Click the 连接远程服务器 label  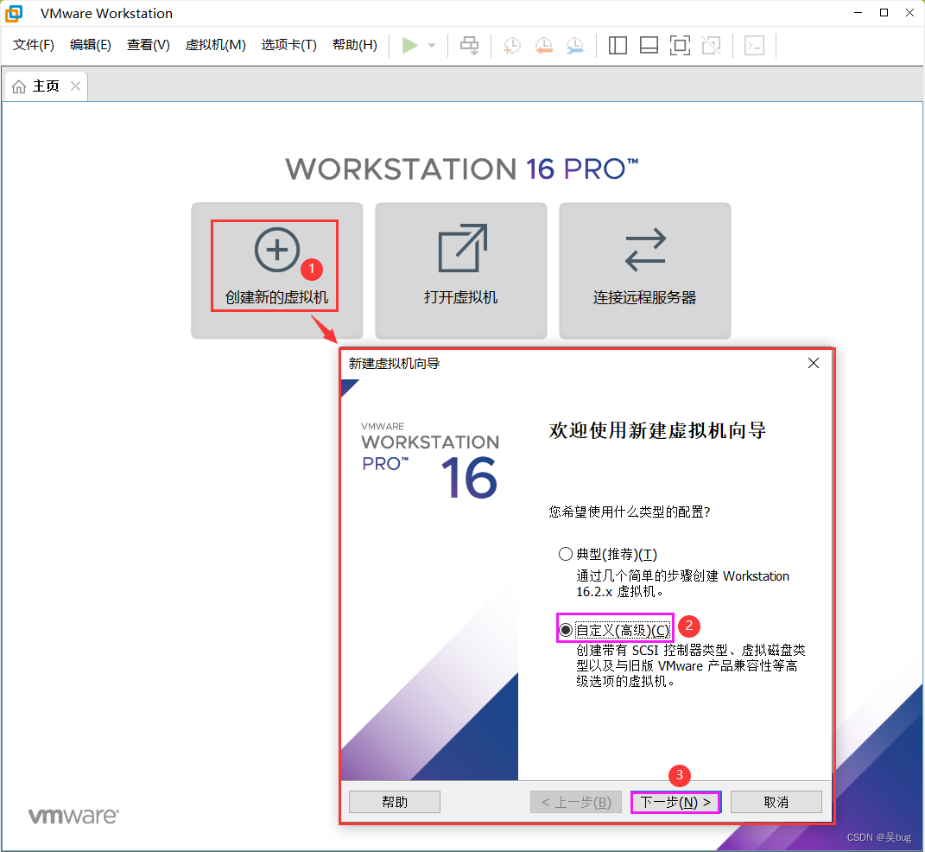click(645, 297)
